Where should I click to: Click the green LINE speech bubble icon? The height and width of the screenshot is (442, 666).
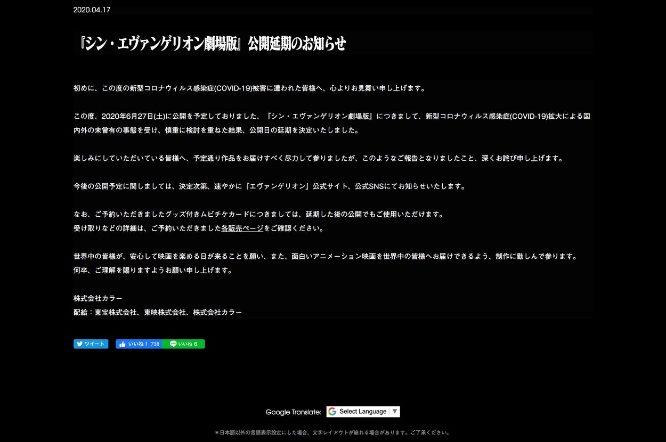click(173, 344)
